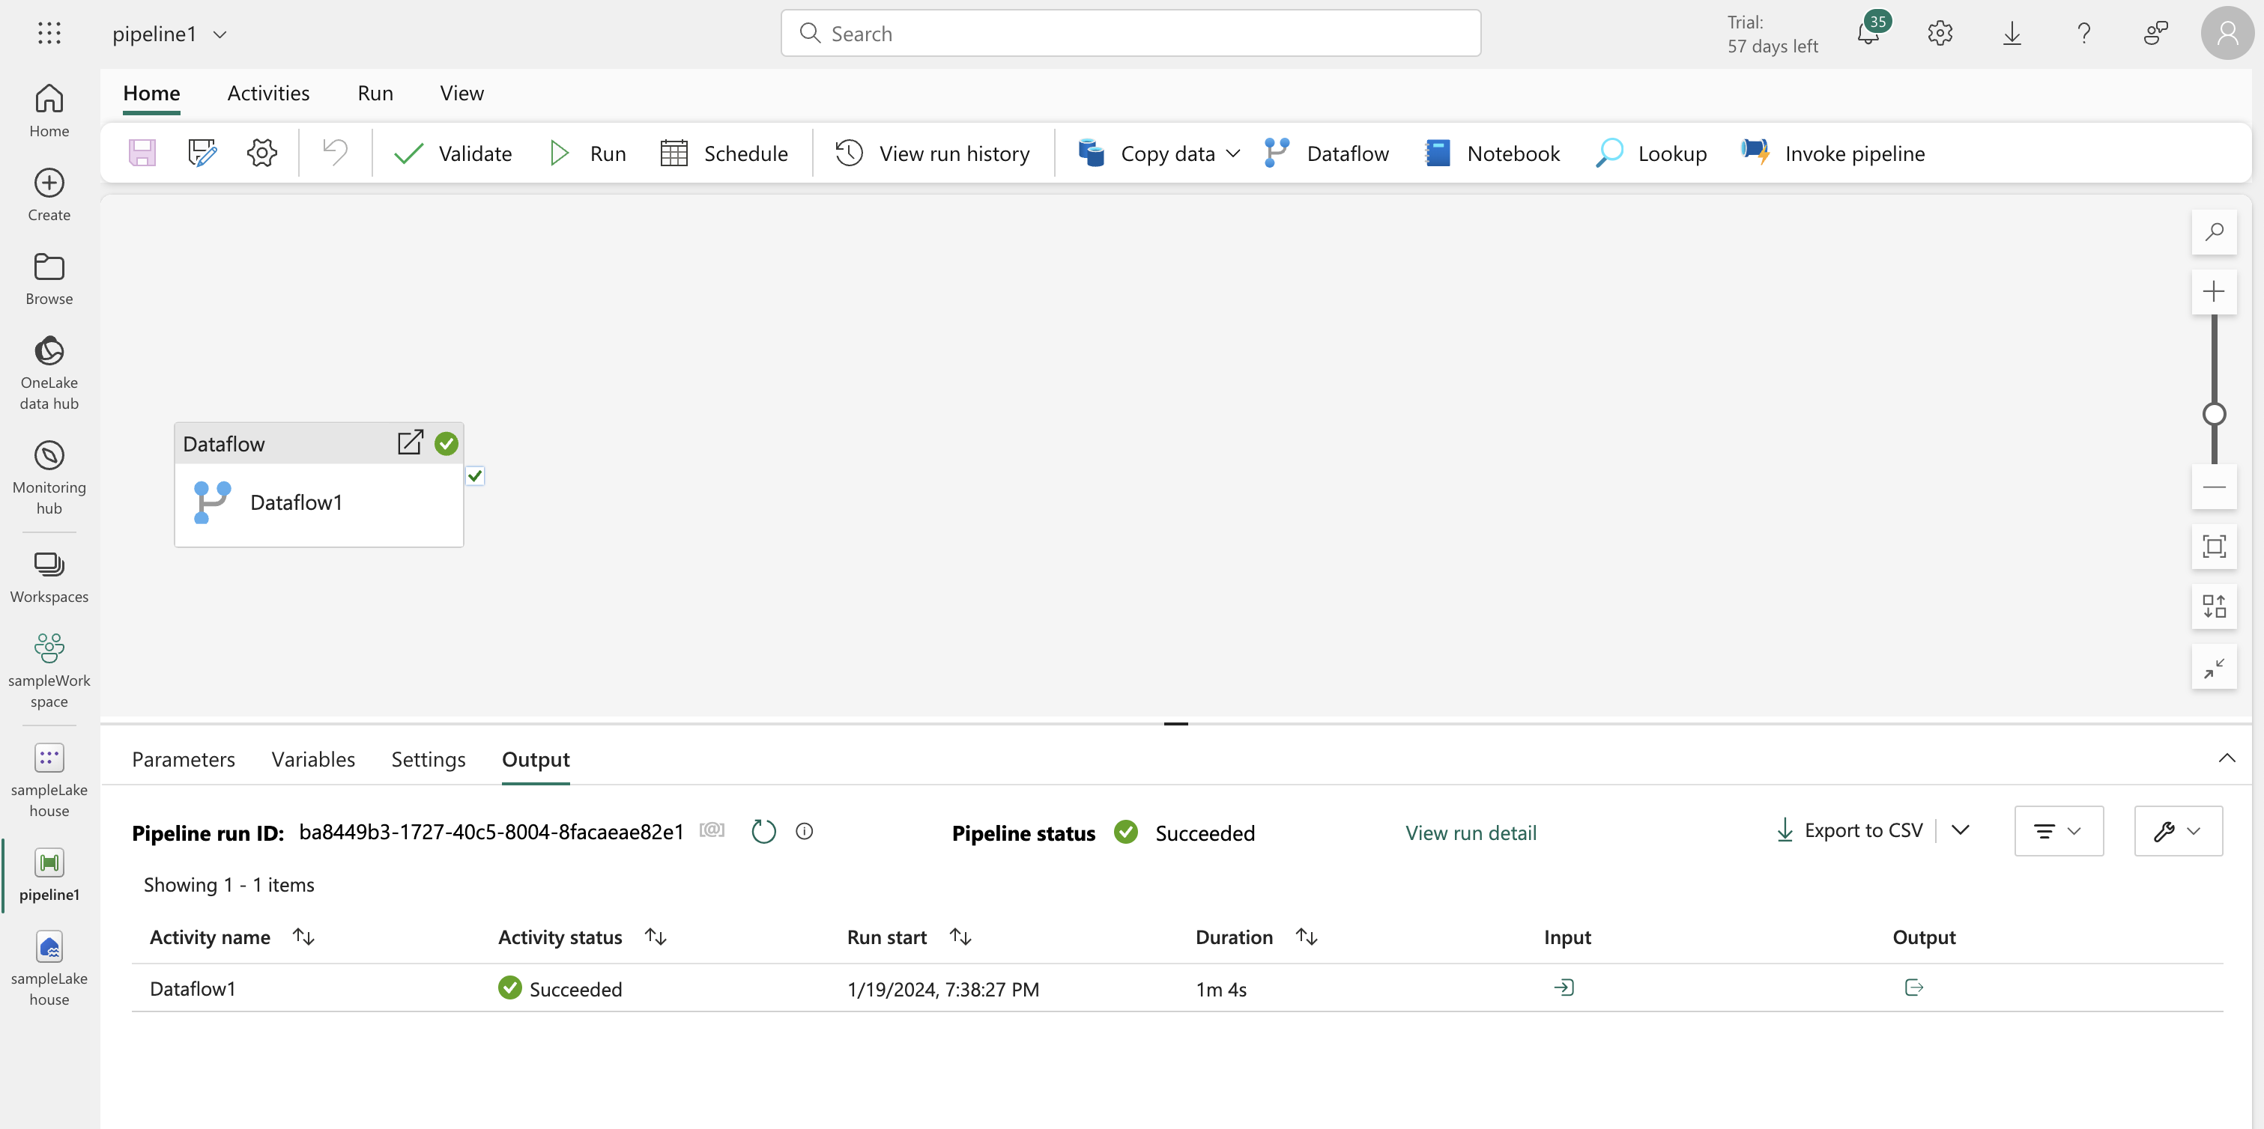Screen dimensions: 2264x1129
Task: Sort by Activity name
Action: pos(303,937)
